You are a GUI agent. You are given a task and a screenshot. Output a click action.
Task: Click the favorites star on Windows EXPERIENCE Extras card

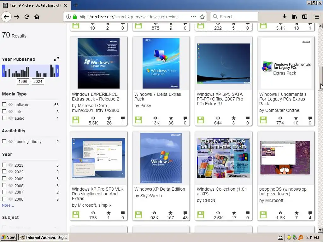tap(109, 118)
